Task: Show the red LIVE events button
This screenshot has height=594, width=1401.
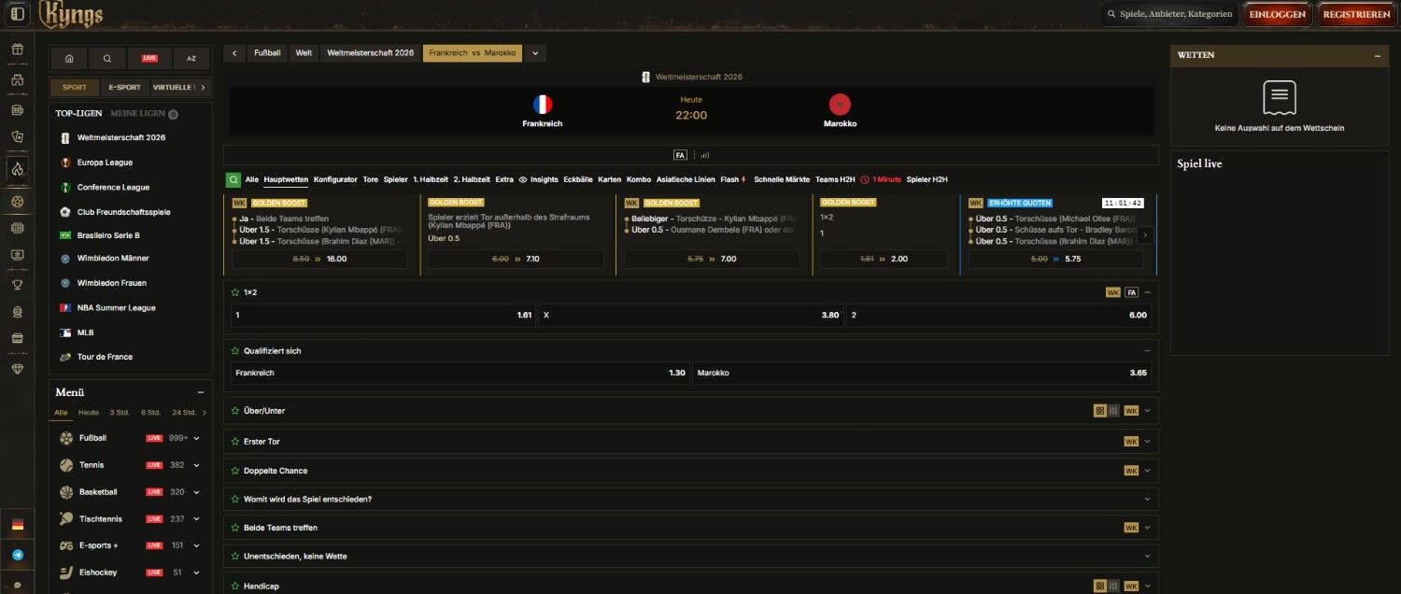Action: coord(149,58)
